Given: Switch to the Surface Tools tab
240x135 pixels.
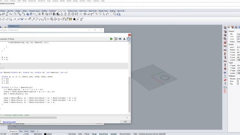Looking at the screenshot, I should (72, 11).
